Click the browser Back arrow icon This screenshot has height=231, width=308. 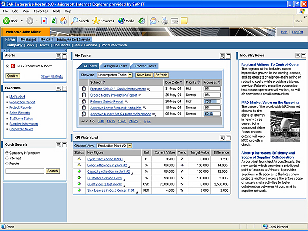[6, 21]
